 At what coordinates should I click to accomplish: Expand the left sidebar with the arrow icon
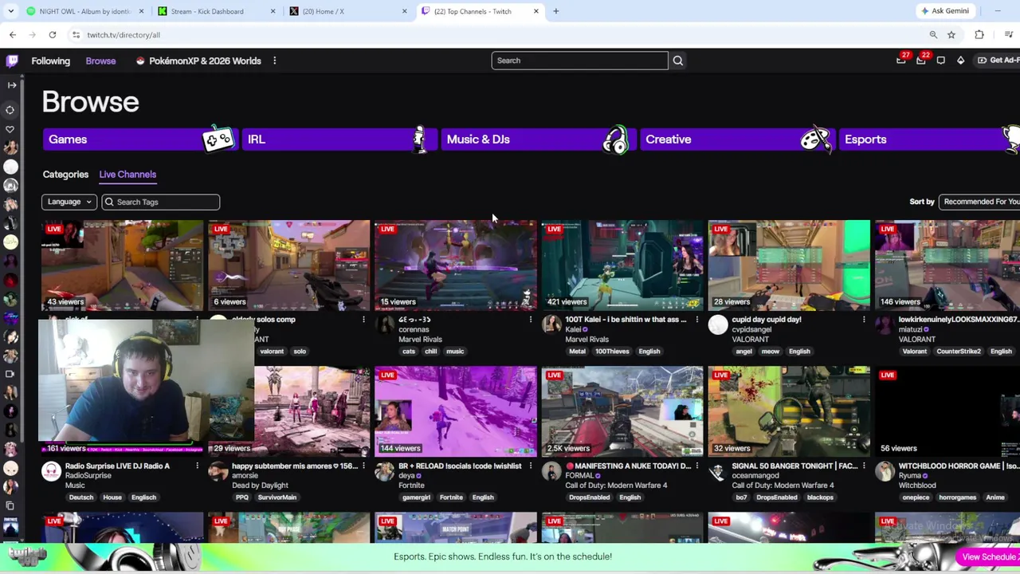(11, 85)
